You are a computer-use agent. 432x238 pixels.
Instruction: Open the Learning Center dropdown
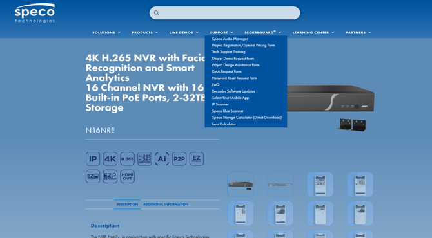[313, 32]
